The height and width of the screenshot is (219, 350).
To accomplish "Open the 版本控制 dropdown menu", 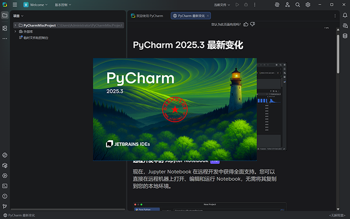I will pos(62,5).
